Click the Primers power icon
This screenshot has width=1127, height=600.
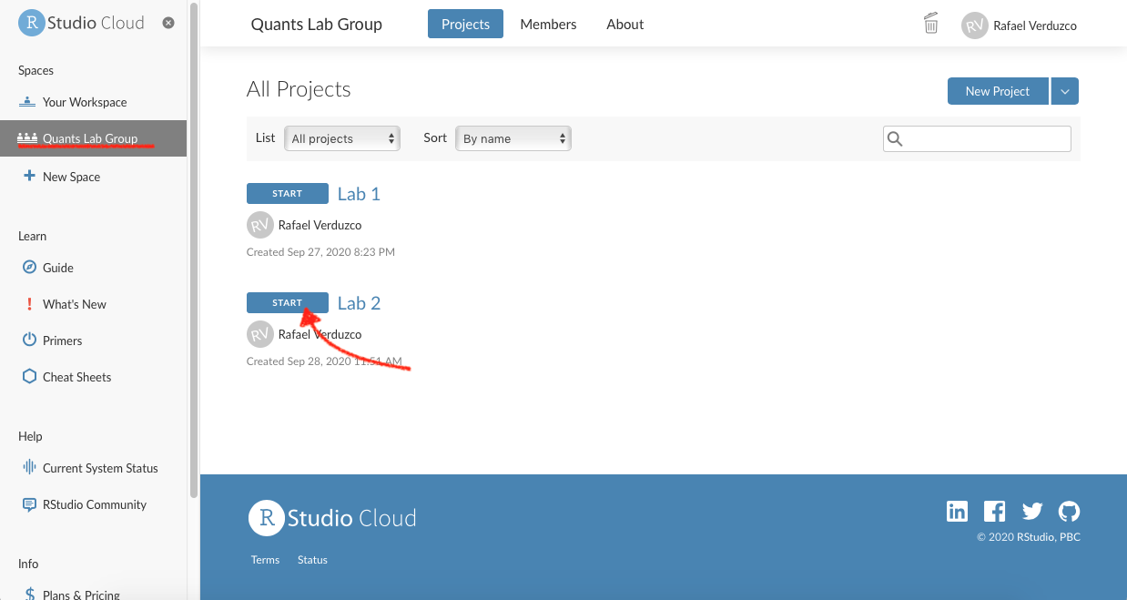(29, 341)
